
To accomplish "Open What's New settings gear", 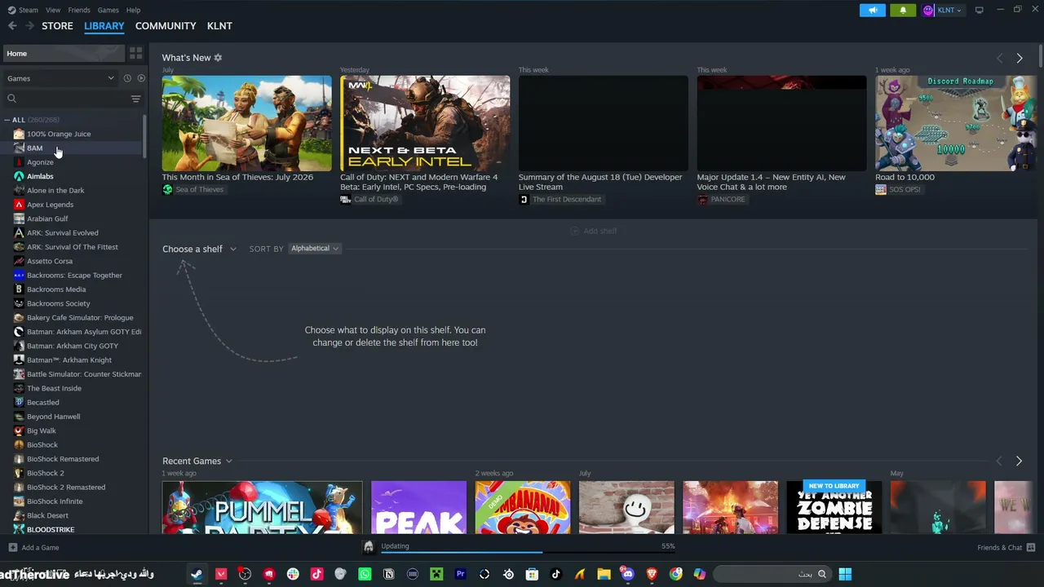I will (218, 58).
